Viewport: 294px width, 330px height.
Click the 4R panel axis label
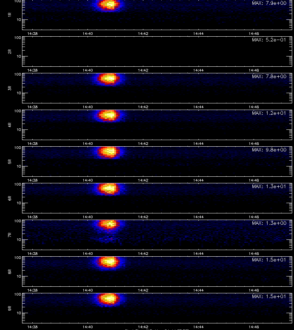(10, 125)
